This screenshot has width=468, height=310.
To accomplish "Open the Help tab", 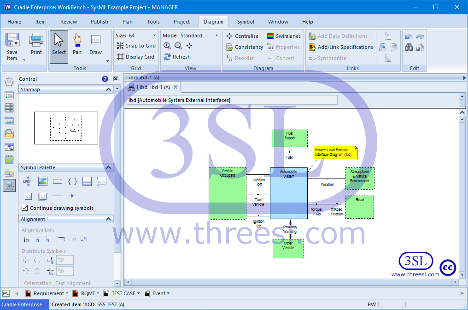I will pyautogui.click(x=307, y=22).
